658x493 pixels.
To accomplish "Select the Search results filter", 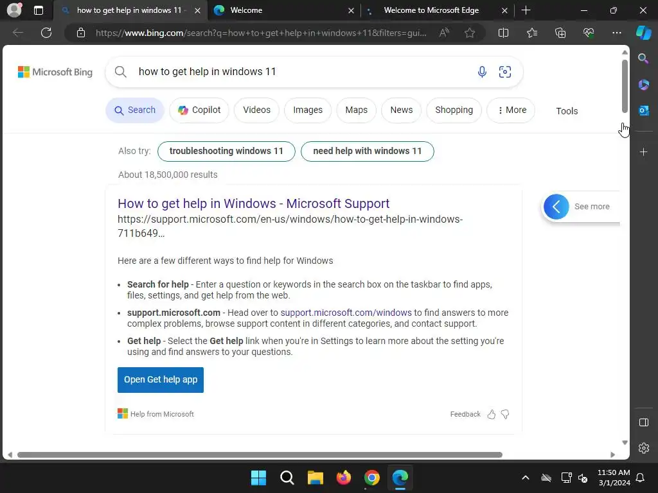I will pyautogui.click(x=135, y=110).
